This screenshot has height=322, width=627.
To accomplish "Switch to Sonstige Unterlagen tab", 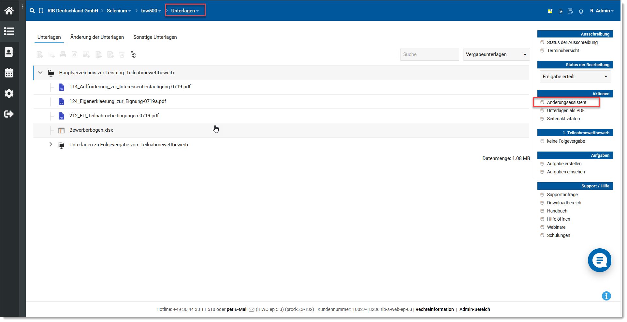I will click(155, 37).
